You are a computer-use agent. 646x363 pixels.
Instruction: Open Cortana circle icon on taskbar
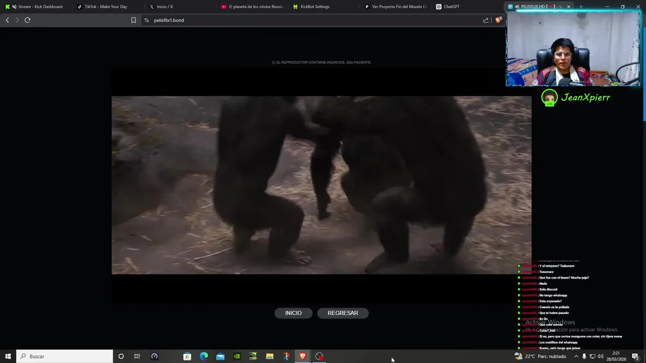coord(121,356)
